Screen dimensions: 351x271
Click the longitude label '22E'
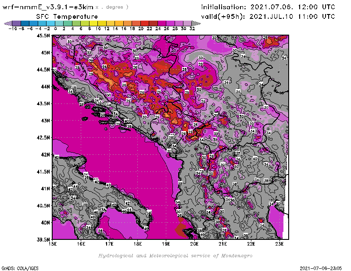[251, 244]
